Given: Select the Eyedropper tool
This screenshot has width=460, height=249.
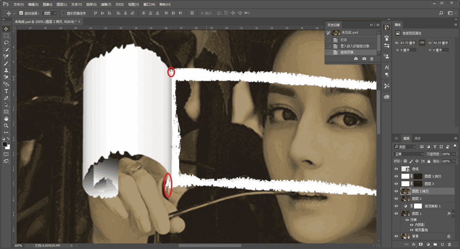Looking at the screenshot, I should click(6, 57).
